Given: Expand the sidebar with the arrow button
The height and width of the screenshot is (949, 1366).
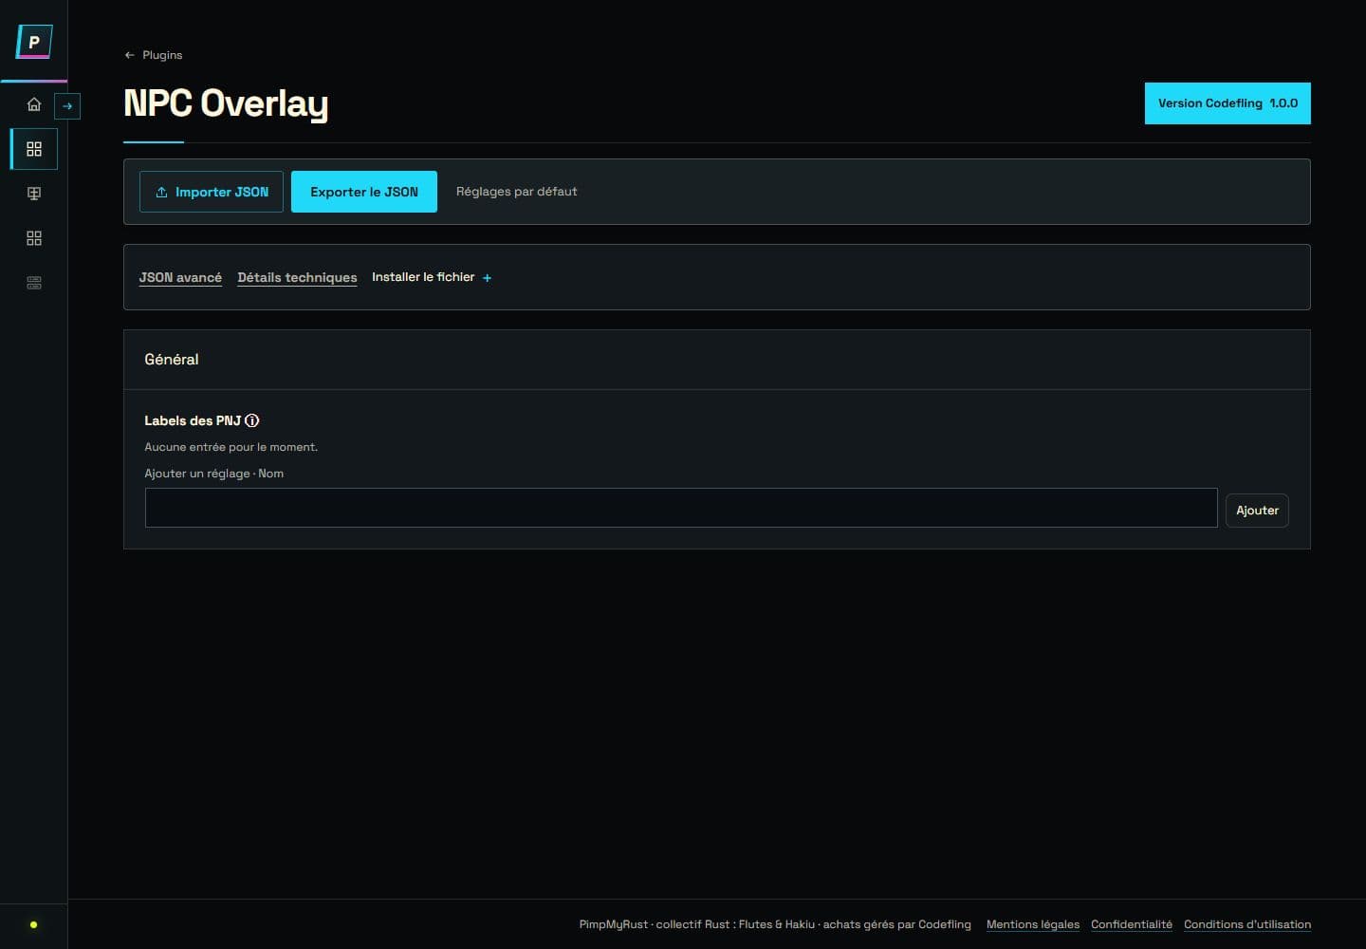Looking at the screenshot, I should pos(67,106).
